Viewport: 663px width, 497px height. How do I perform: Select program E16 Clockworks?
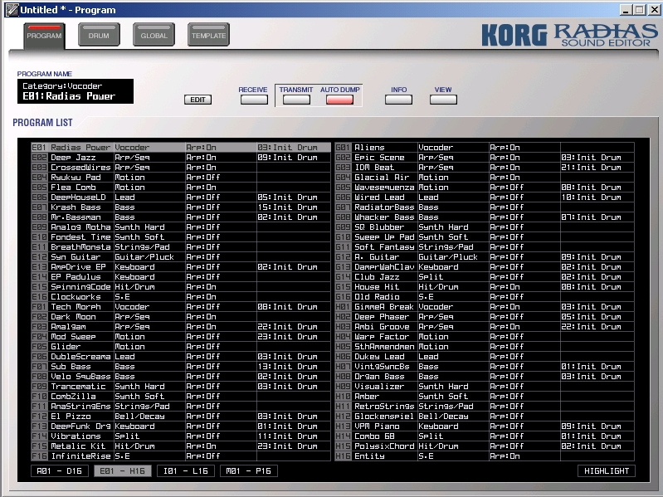point(181,297)
